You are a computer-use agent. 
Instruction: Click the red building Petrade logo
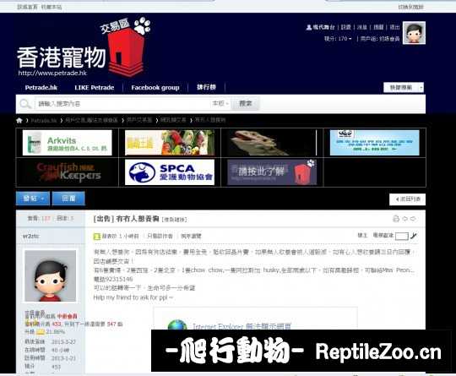click(x=126, y=52)
